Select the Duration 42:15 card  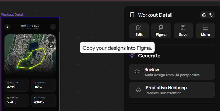coord(17,85)
